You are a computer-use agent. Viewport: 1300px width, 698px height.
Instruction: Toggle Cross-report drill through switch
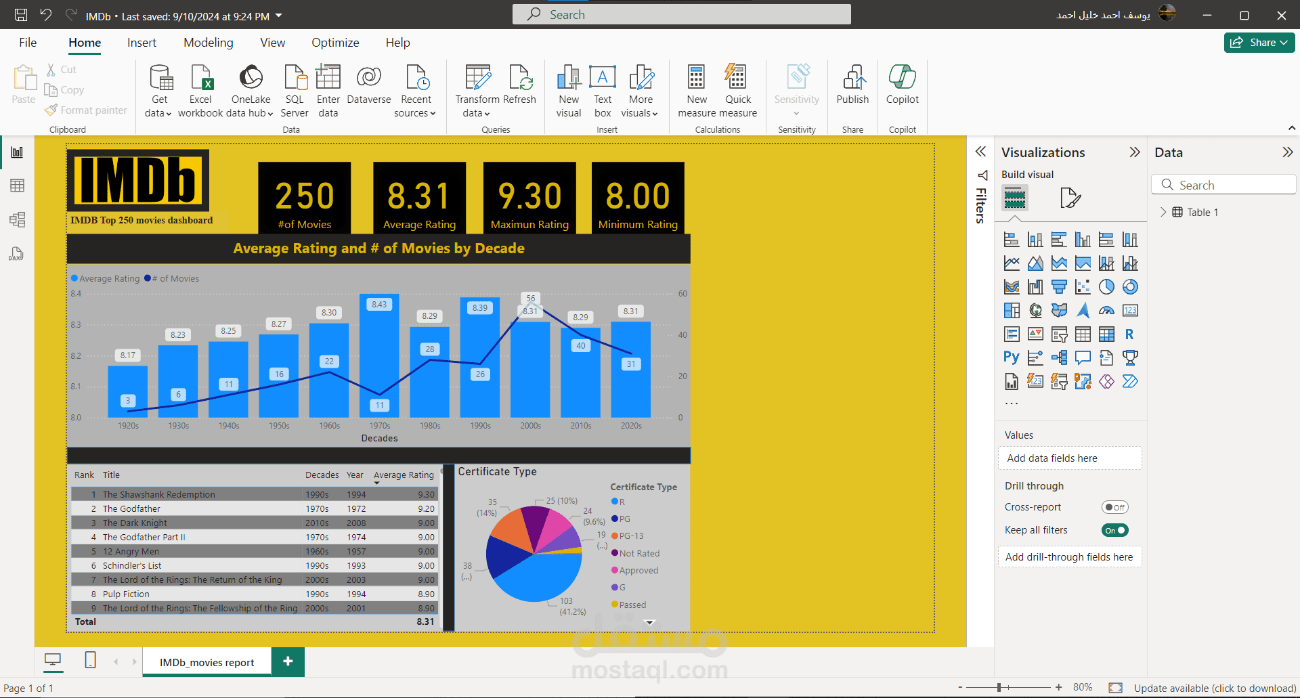click(x=1115, y=507)
